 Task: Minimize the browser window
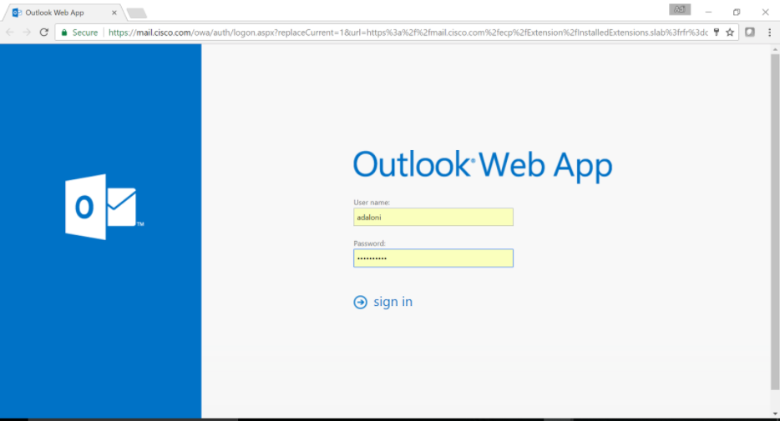708,12
